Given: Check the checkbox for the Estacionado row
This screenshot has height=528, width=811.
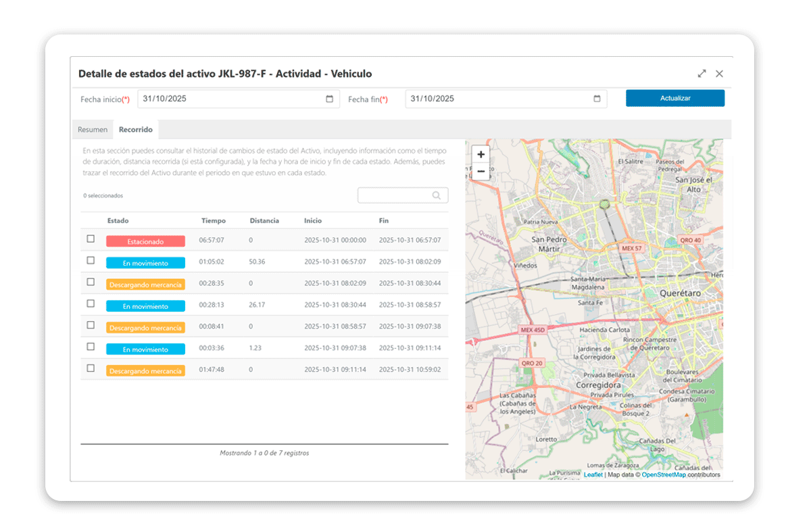Looking at the screenshot, I should 91,241.
